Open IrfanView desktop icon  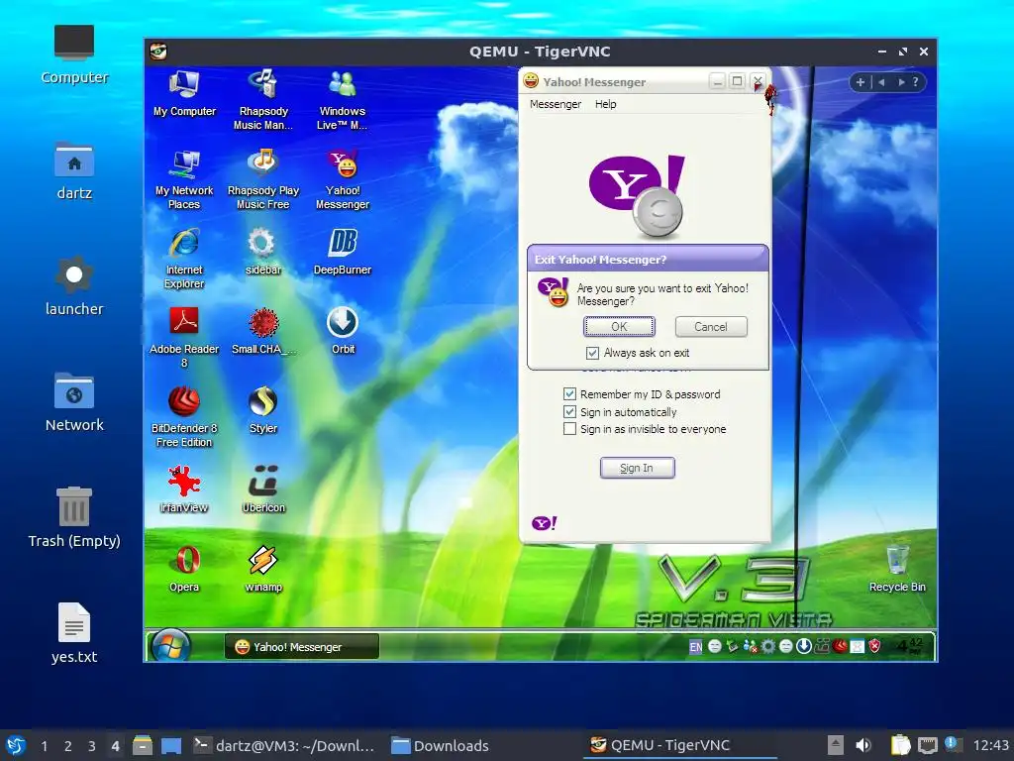[184, 489]
